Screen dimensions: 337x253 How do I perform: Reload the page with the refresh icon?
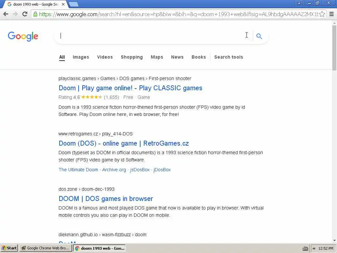[x=25, y=14]
